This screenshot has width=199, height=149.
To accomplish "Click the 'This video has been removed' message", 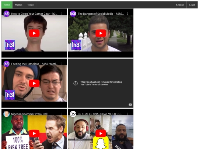I will pyautogui.click(x=101, y=83).
